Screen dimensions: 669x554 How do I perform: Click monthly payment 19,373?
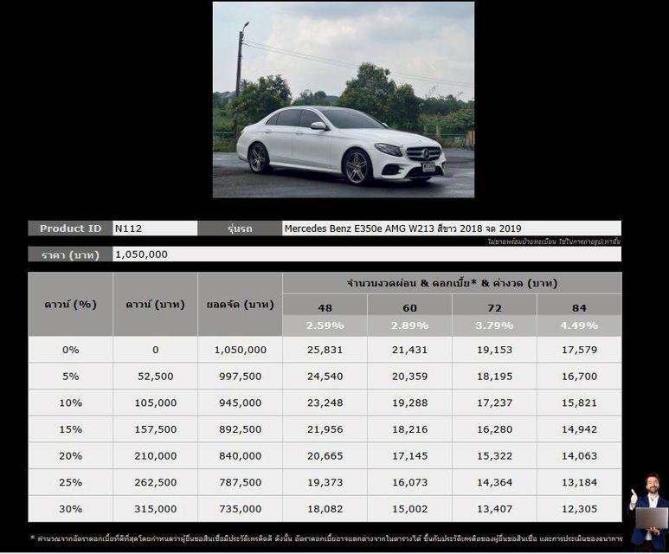[325, 482]
